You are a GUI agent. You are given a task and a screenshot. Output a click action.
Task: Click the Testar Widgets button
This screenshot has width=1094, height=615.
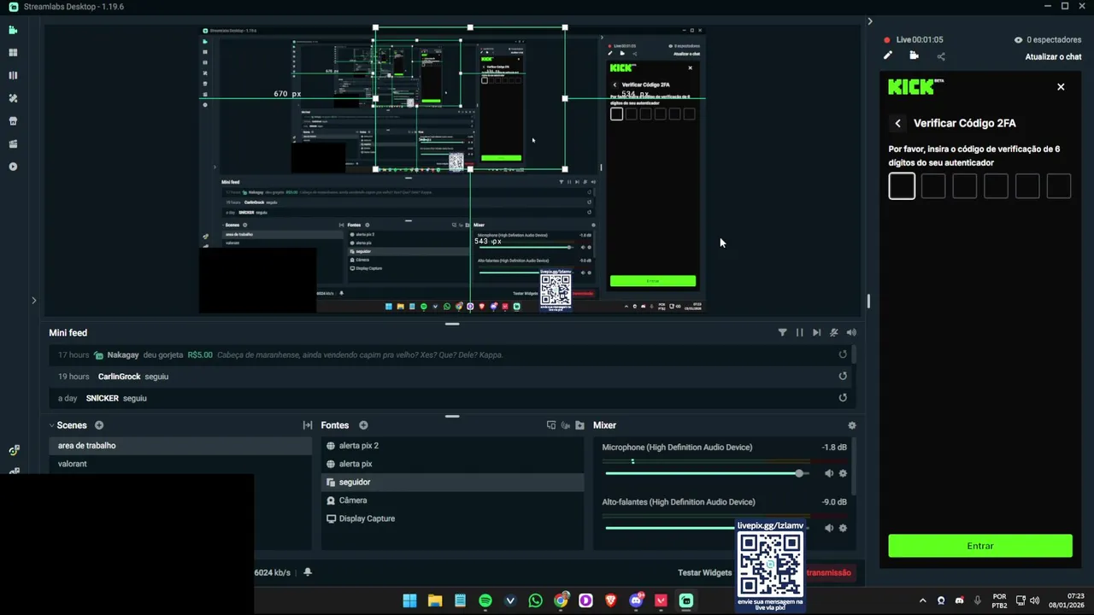pyautogui.click(x=704, y=573)
